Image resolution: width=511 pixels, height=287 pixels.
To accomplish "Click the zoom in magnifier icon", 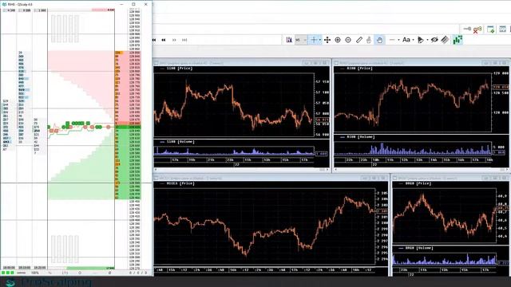I will pyautogui.click(x=338, y=40).
